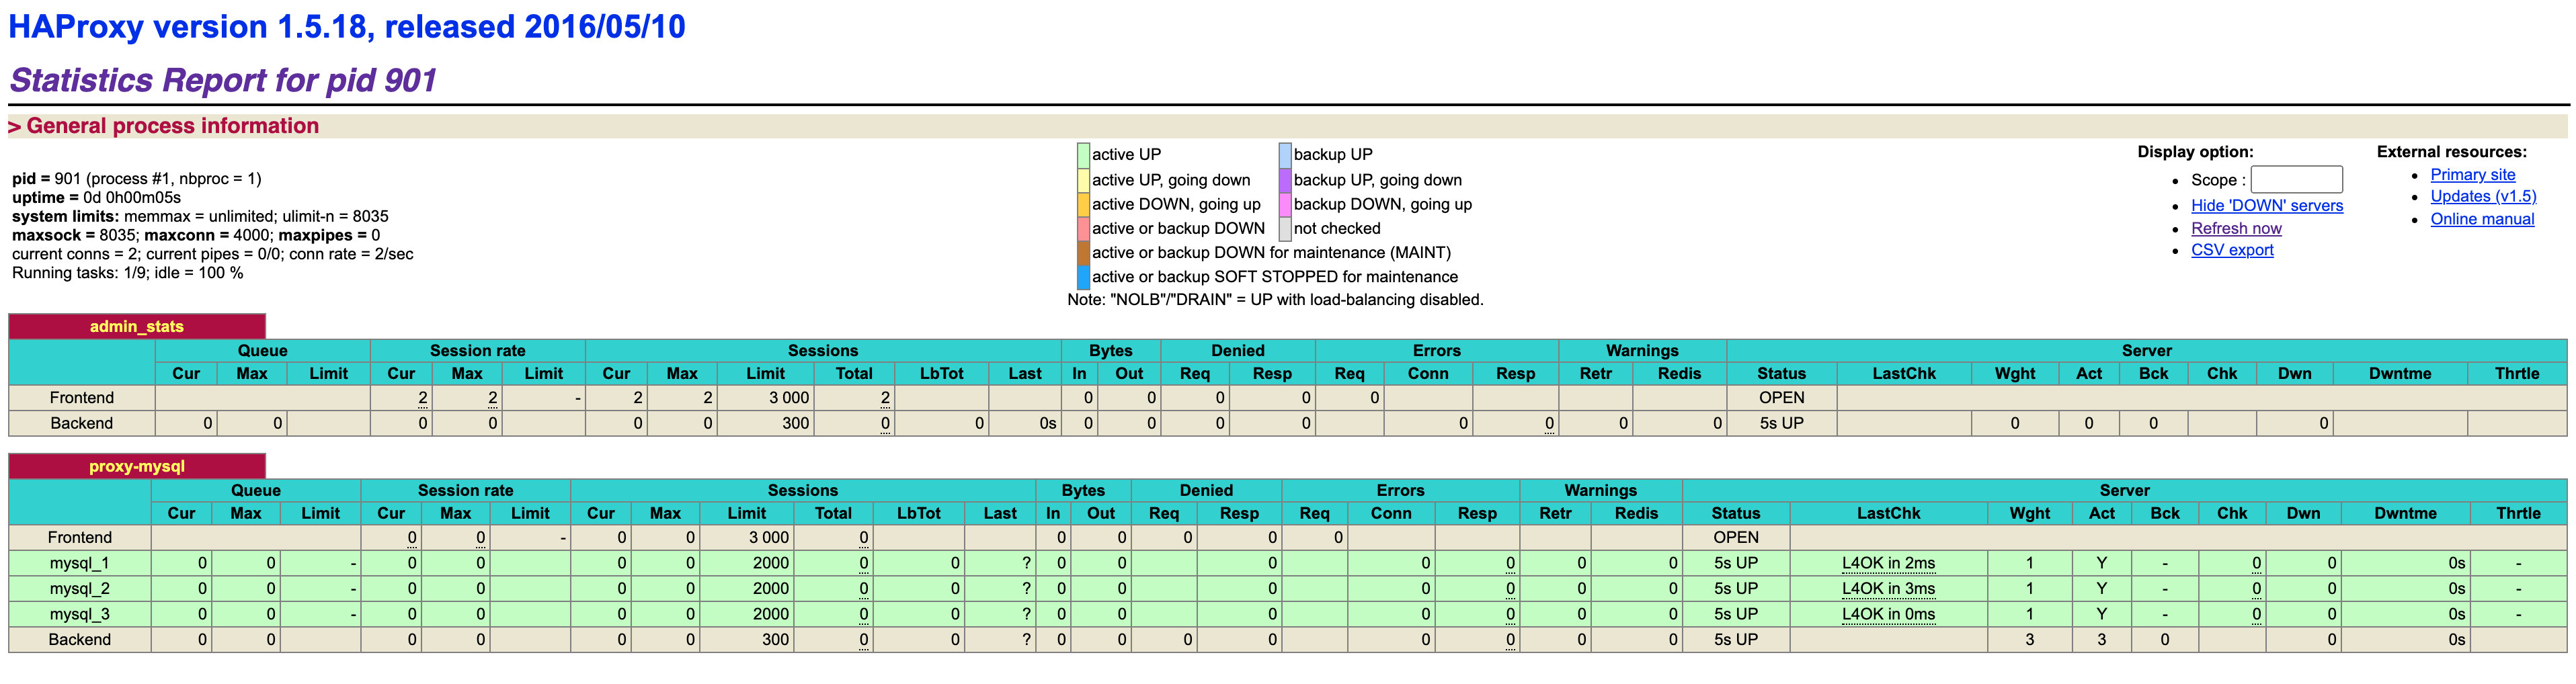Click the Scope input field
The width and height of the screenshot is (2576, 684).
coord(2296,180)
